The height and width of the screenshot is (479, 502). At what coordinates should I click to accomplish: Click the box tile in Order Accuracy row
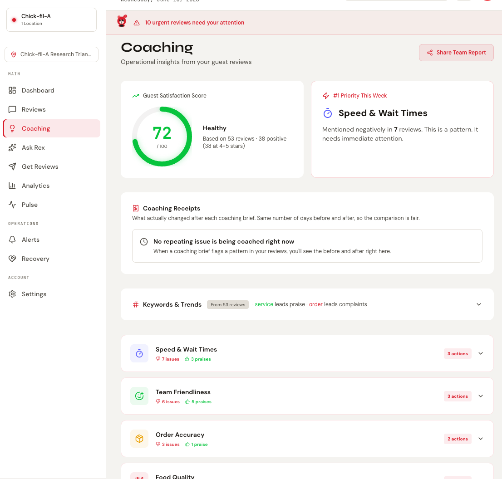[x=139, y=438]
